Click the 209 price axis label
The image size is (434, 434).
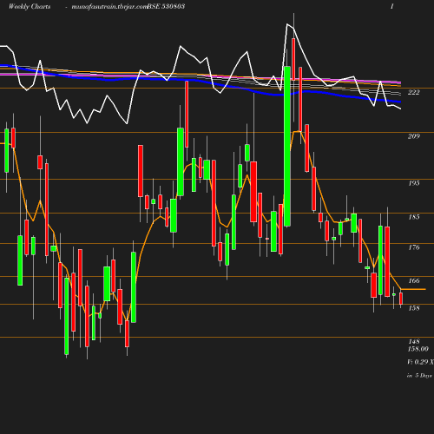(x=413, y=136)
